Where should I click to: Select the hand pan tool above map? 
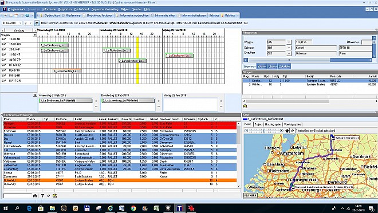coord(287,131)
